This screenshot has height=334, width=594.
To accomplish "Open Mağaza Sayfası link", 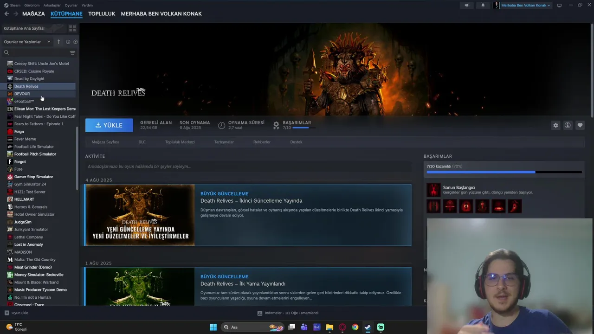I will point(105,142).
